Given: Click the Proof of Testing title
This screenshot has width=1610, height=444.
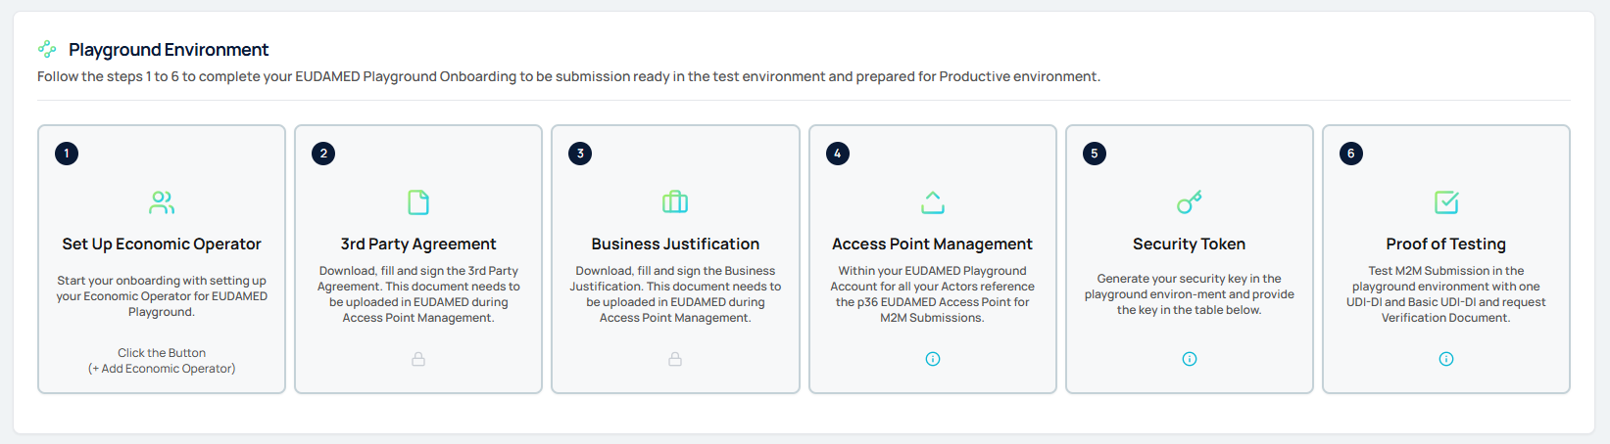Looking at the screenshot, I should (1446, 244).
